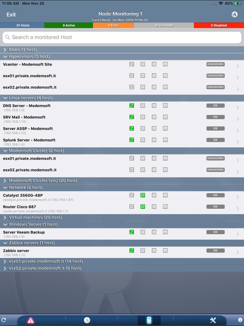244x326 pixels.
Task: Tap Wi-Fi indicator in status bar
Action: click(221, 3)
